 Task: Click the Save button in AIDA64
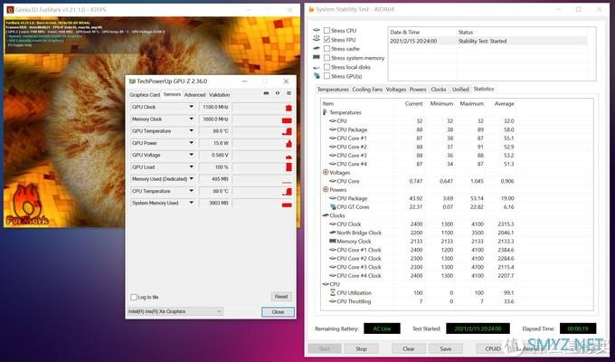point(446,348)
